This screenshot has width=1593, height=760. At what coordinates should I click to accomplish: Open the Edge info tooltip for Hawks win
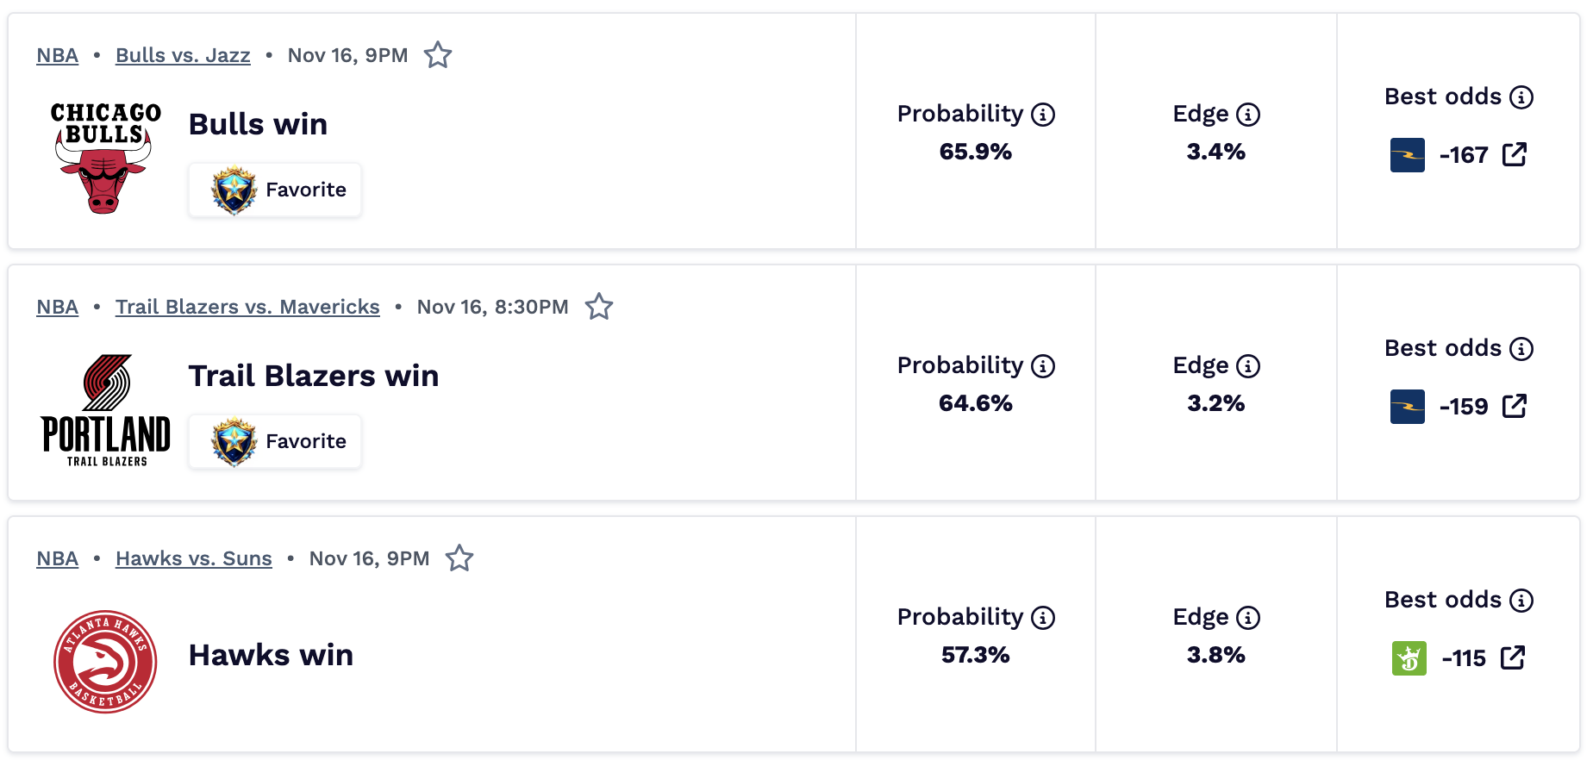point(1247,617)
